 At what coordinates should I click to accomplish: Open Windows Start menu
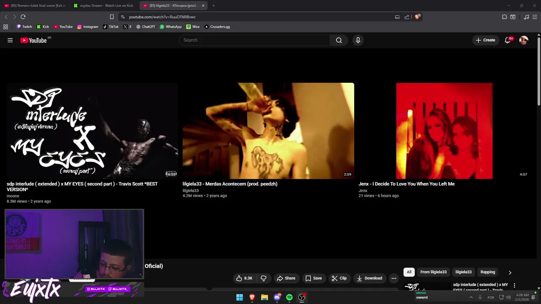[240, 297]
